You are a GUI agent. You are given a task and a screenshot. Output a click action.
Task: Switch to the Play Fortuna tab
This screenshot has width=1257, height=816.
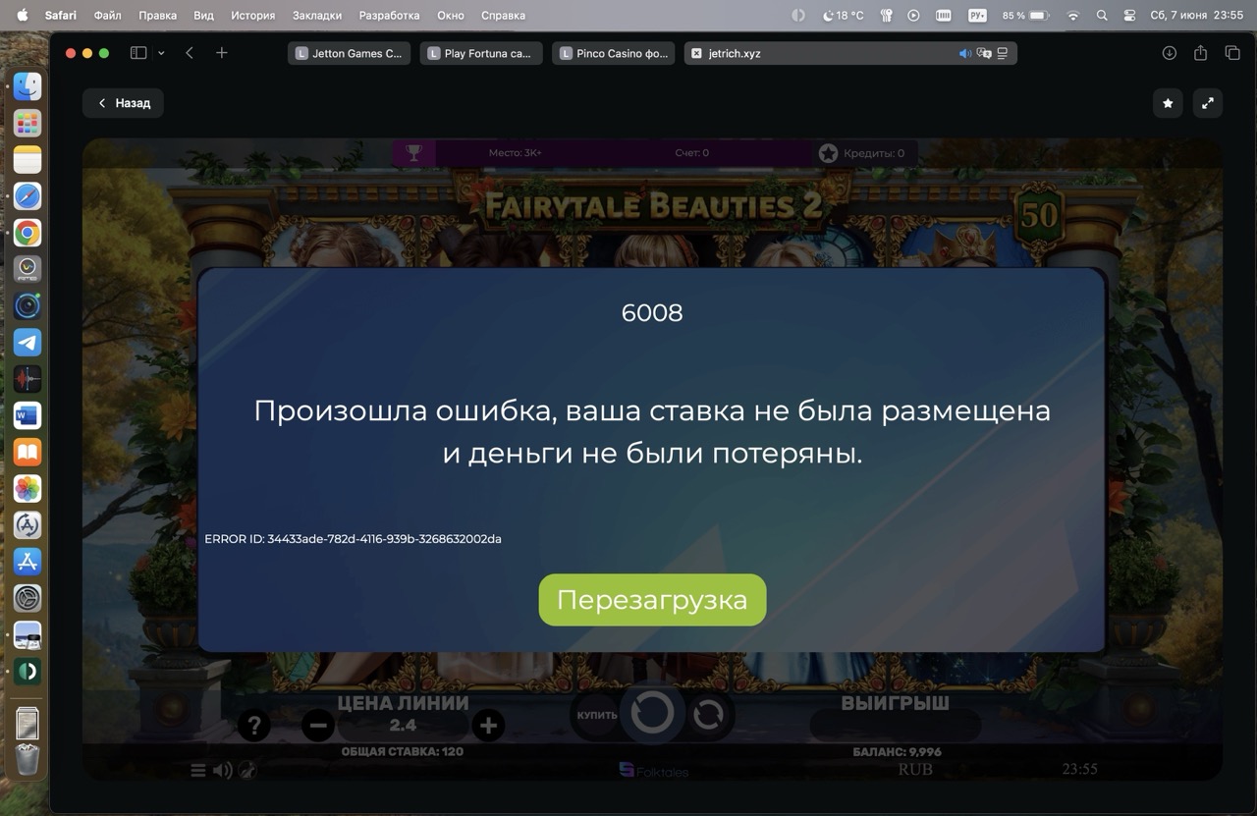pos(481,54)
